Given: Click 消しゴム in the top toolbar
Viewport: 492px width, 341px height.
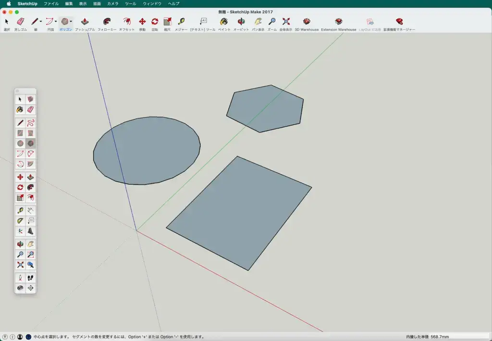Looking at the screenshot, I should (x=20, y=24).
